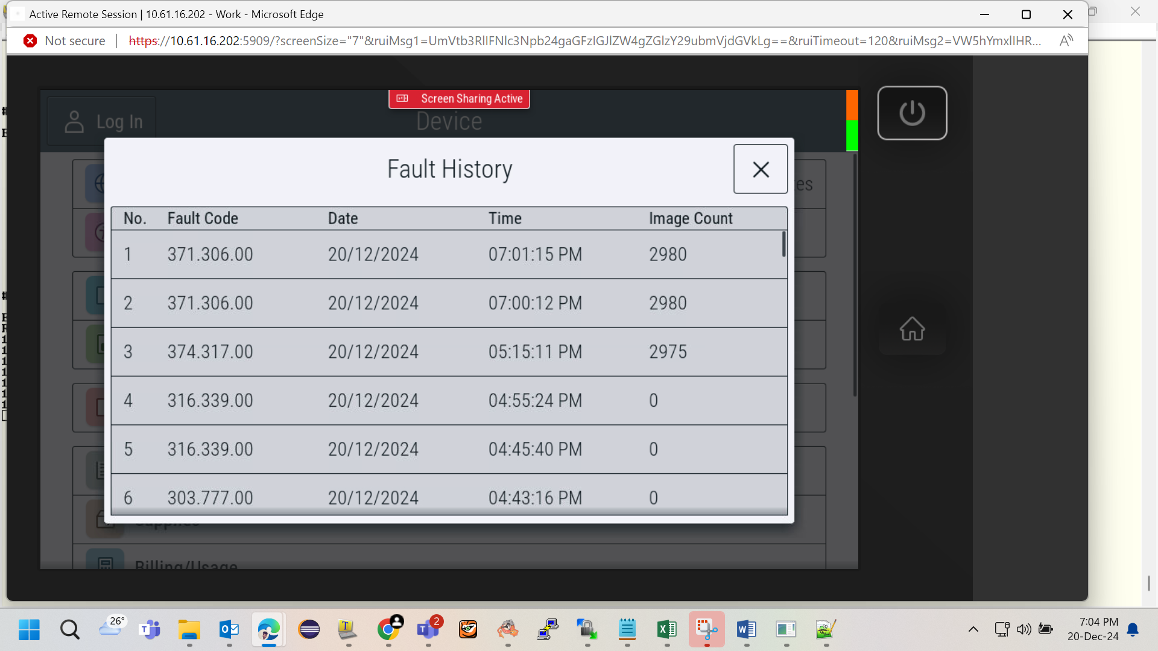This screenshot has width=1158, height=651.
Task: Click the Fault History list scrollbar thumb
Action: 783,244
